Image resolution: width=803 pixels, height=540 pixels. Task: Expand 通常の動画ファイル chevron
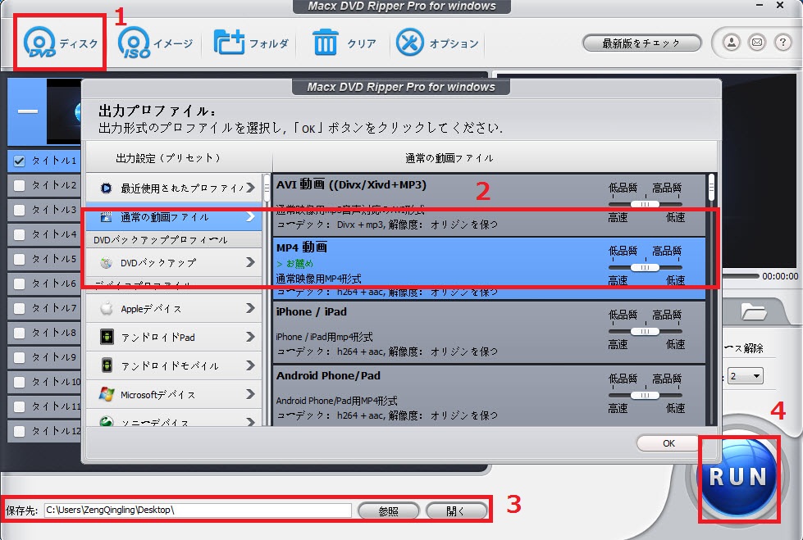coord(250,216)
